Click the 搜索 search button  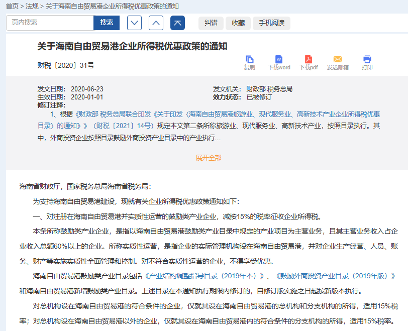[x=107, y=23]
